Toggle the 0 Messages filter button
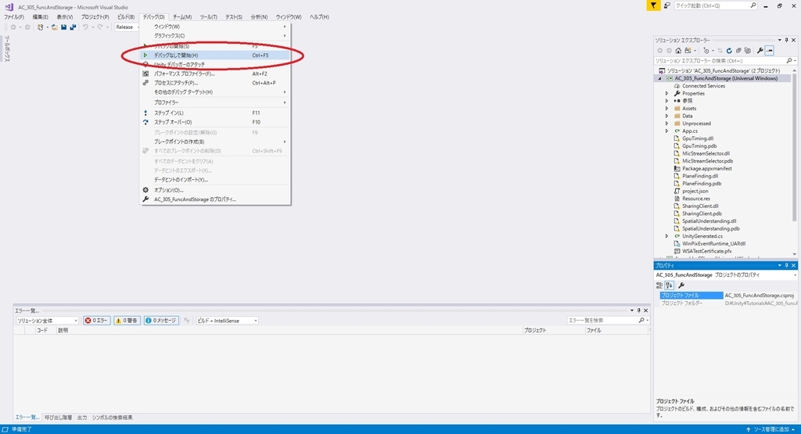This screenshot has height=434, width=801. click(x=161, y=321)
